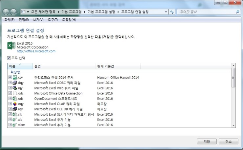Screen dimensions: 243x150
Task: Click the .csv file type icon
Action: (x=15, y=78)
